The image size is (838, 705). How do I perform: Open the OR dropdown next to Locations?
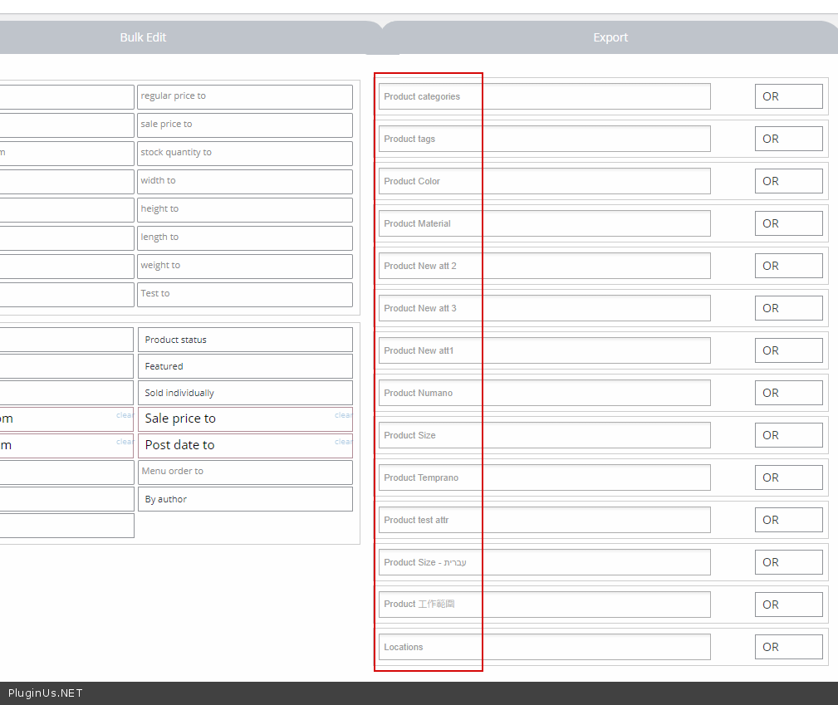(787, 647)
